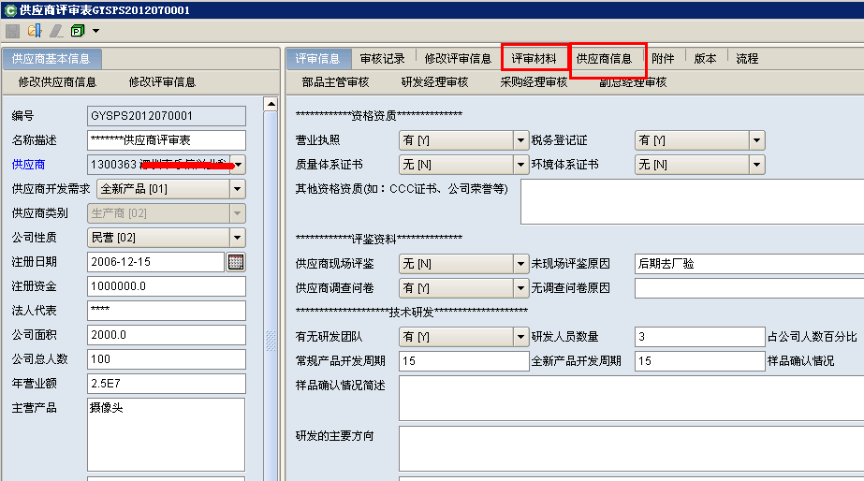The width and height of the screenshot is (864, 481).
Task: Expand the 公司性质 dropdown
Action: coord(237,238)
